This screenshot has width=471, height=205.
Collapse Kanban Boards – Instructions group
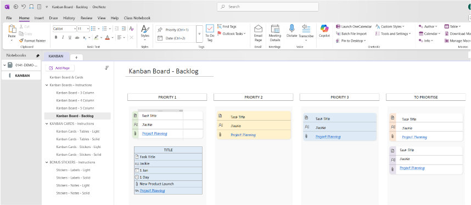pos(47,85)
